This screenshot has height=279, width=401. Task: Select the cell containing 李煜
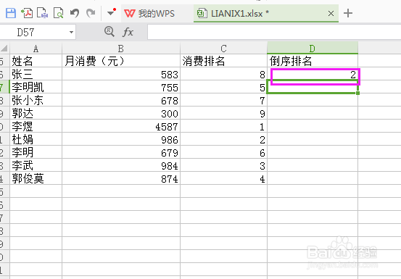click(x=36, y=126)
